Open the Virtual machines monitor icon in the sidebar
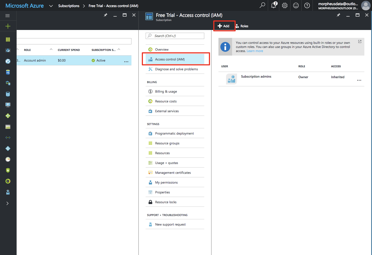 point(8,105)
